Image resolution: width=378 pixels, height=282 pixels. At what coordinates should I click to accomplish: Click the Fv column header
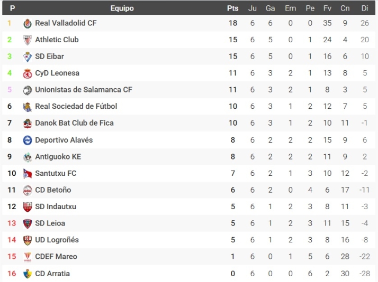(x=327, y=8)
